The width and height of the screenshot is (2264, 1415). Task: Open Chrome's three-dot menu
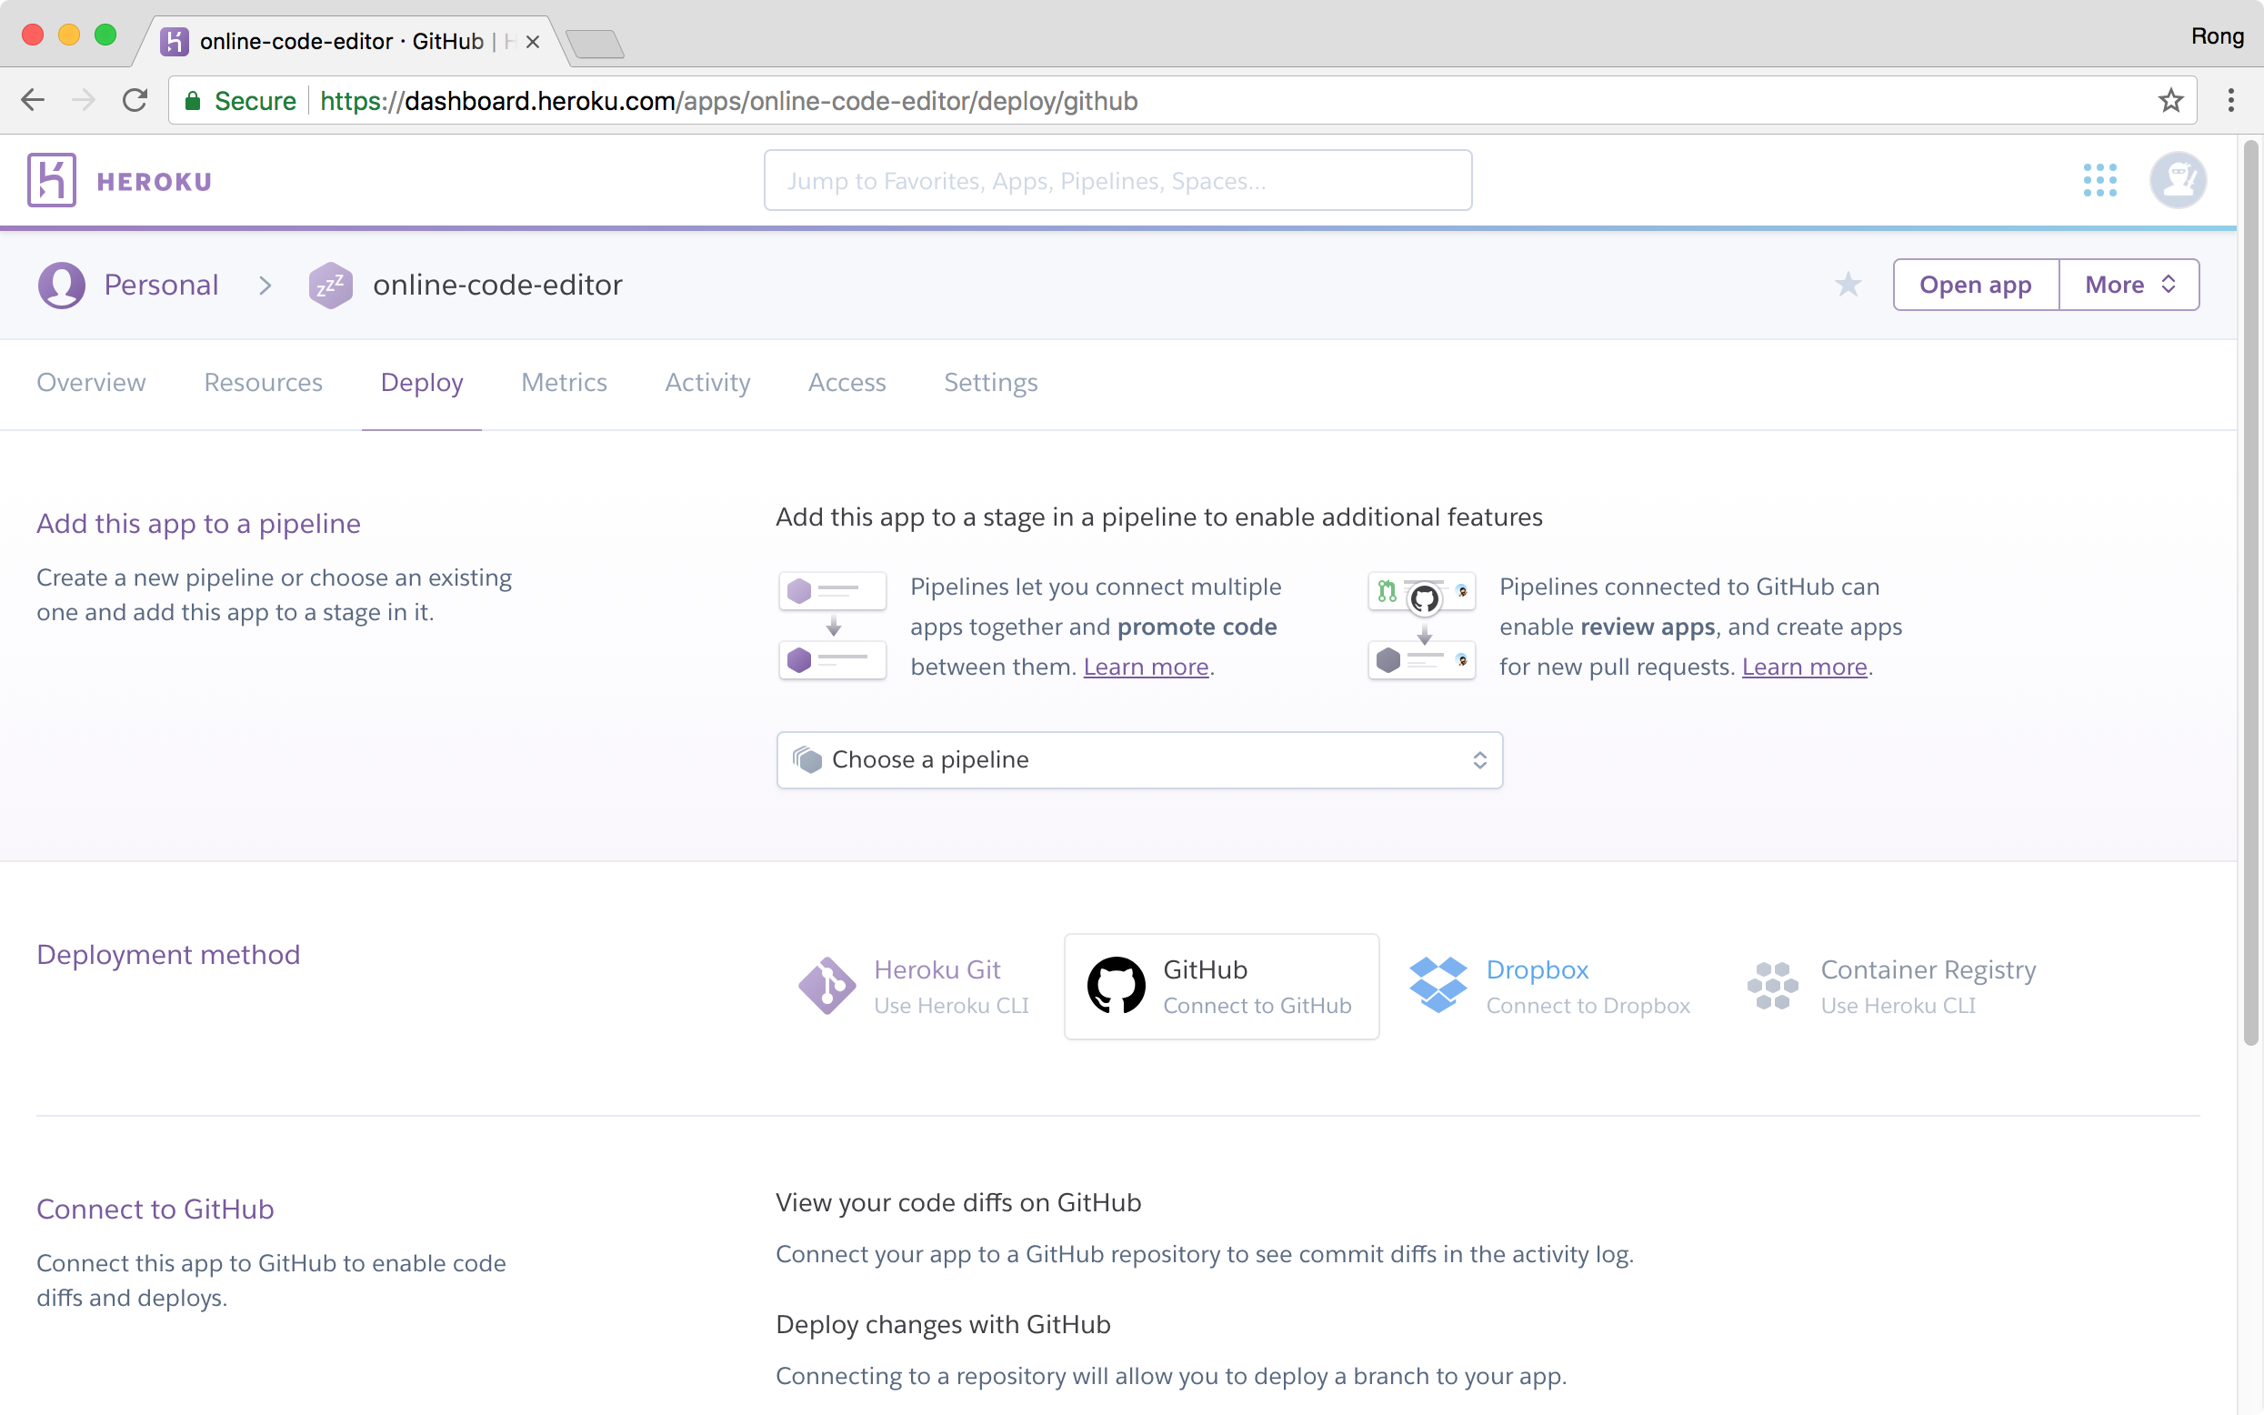(2230, 100)
